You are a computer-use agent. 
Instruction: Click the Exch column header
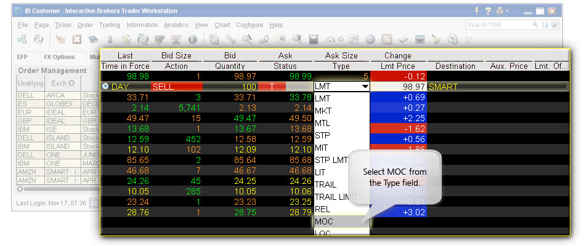(63, 84)
